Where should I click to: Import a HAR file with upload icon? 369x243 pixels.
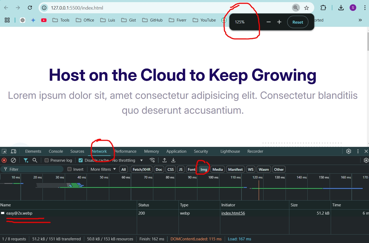164,160
